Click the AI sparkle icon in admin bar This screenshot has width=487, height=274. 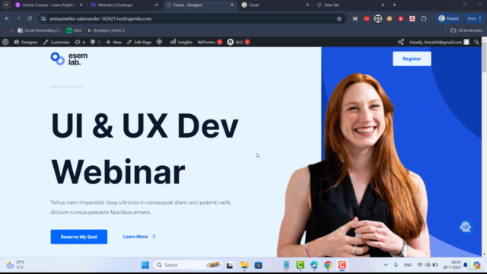401,42
